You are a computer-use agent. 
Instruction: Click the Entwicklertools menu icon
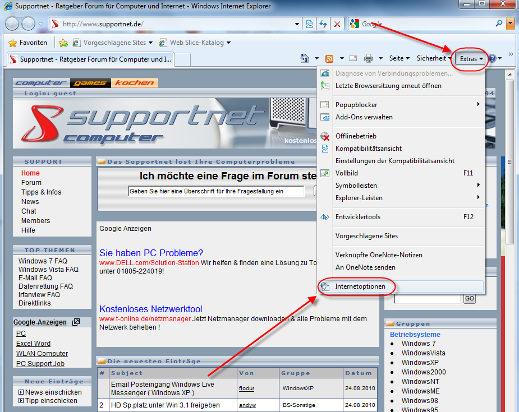pos(325,217)
